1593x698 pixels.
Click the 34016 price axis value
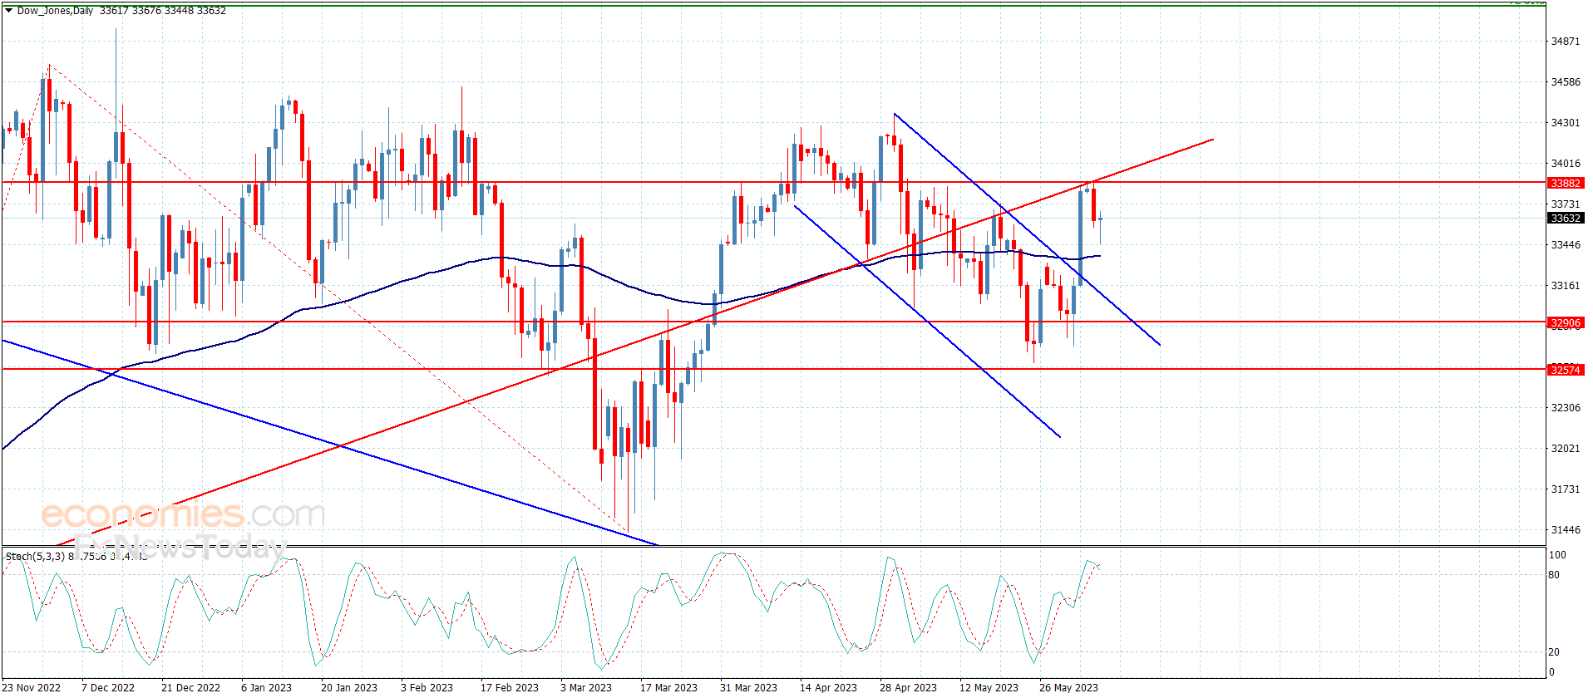(x=1566, y=164)
